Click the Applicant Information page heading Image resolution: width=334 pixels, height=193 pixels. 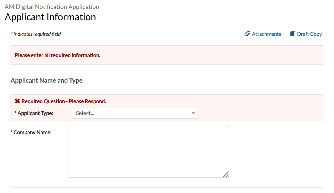pyautogui.click(x=50, y=17)
